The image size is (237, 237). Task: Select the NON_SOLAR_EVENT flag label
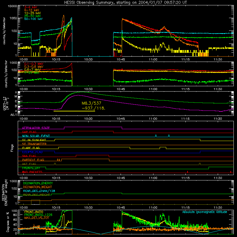tap(36, 136)
